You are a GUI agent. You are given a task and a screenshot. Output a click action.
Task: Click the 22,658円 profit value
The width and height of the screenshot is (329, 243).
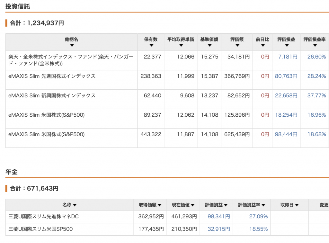(x=286, y=95)
